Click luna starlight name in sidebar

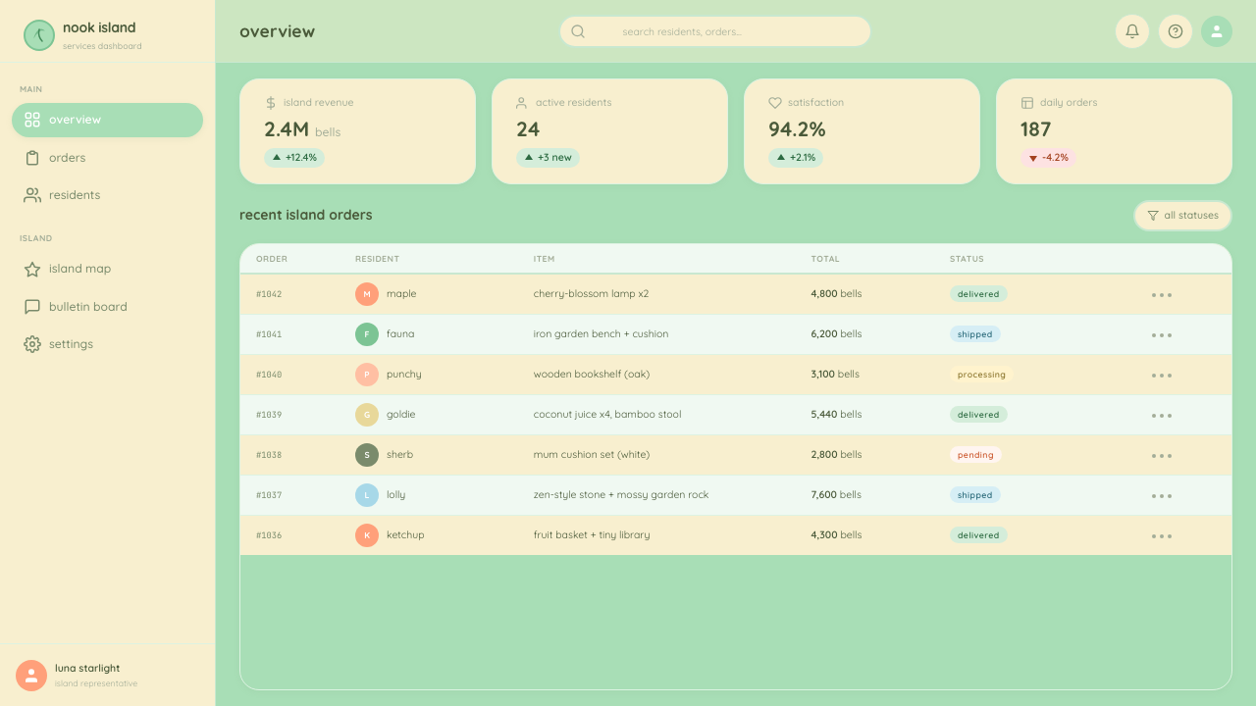87,669
